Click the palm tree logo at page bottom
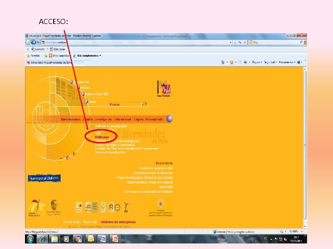The width and height of the screenshot is (333, 249). (37, 207)
